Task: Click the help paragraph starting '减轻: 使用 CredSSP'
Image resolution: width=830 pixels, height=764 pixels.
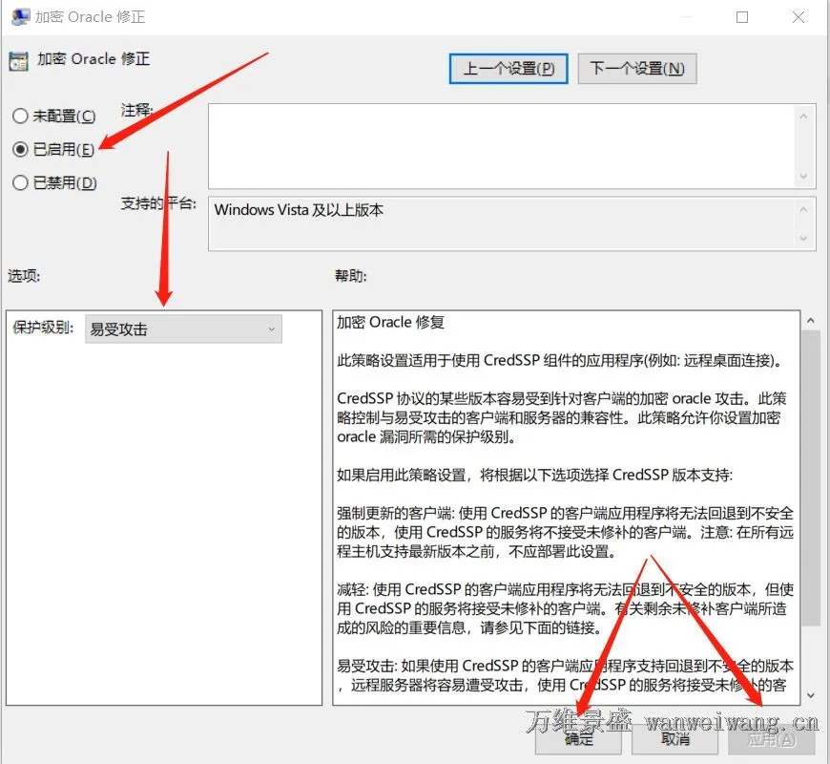Action: [x=566, y=608]
